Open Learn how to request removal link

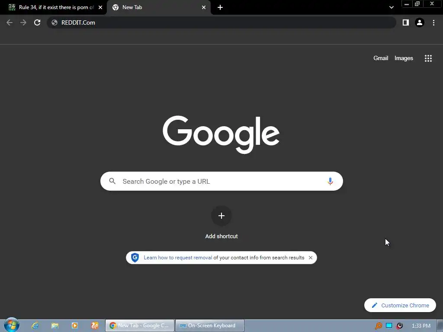[178, 258]
